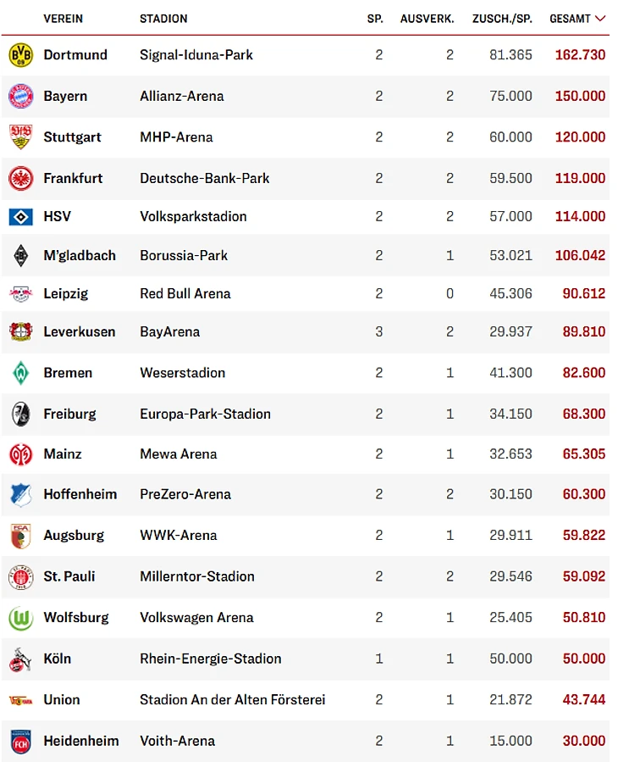
Task: Click the Dortmund BVB club logo
Action: (x=21, y=55)
